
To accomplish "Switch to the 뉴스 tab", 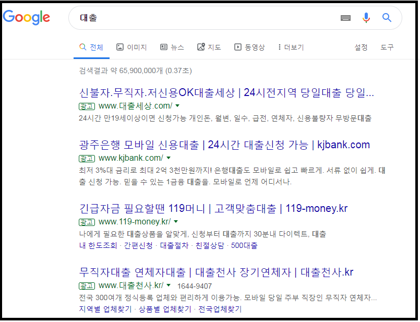I will tap(172, 47).
